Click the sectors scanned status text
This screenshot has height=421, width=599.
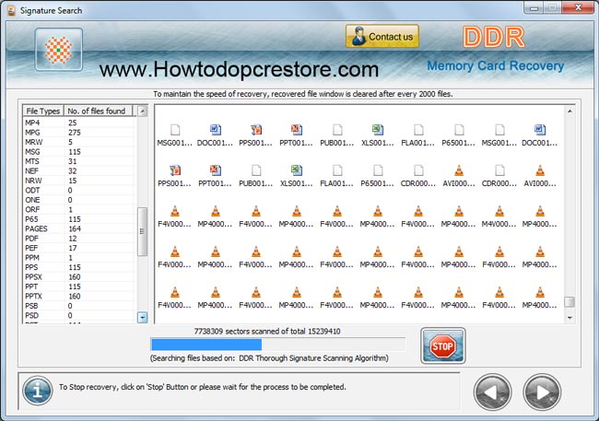pyautogui.click(x=267, y=332)
